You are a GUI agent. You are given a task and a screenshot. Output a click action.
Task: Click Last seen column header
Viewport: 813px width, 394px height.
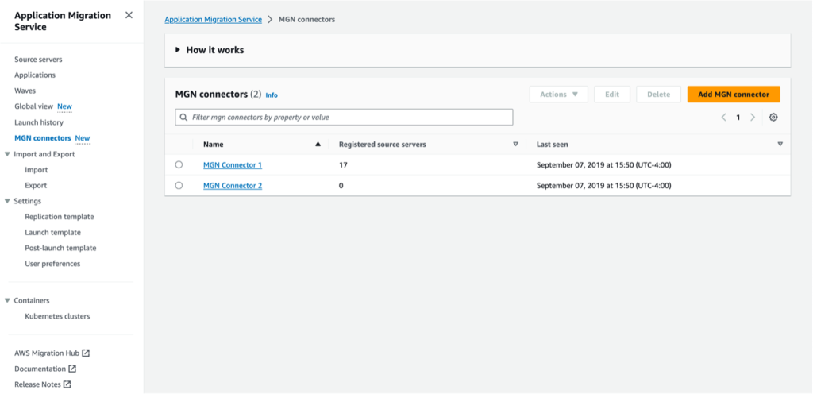pos(553,145)
